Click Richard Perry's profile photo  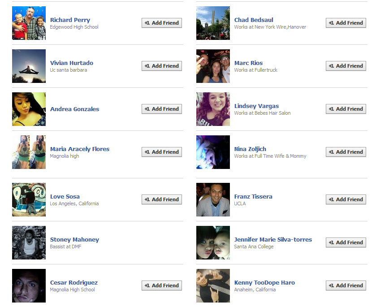(x=29, y=23)
